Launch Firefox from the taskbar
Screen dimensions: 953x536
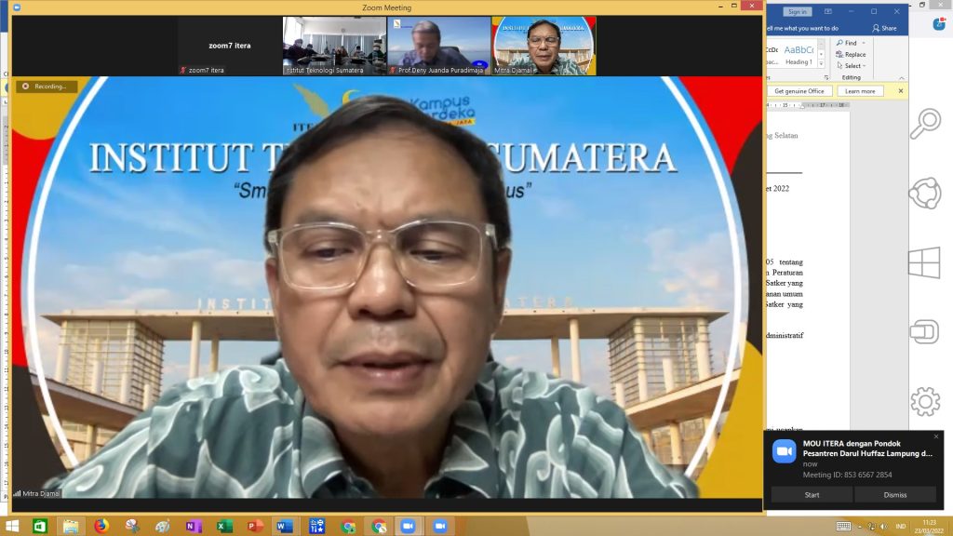pyautogui.click(x=101, y=526)
